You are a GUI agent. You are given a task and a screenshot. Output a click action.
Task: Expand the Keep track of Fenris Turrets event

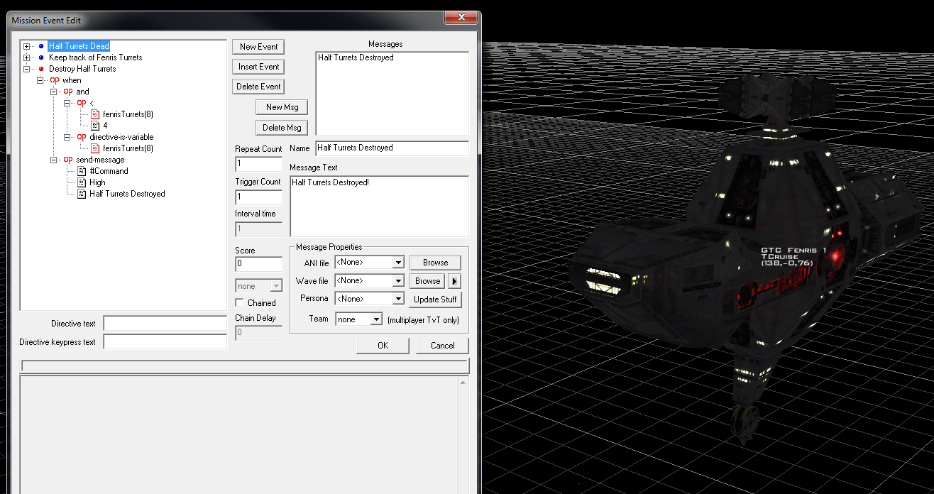tap(27, 57)
